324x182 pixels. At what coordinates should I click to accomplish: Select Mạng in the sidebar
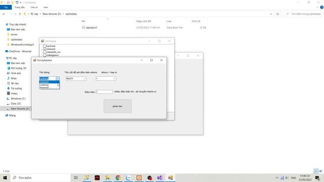(x=12, y=115)
